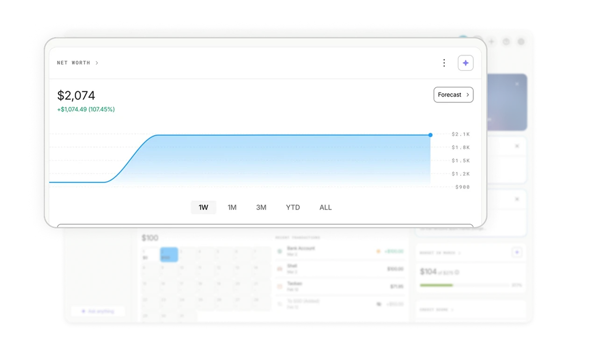The width and height of the screenshot is (598, 352).
Task: Click the purple sparkle AI assistant button
Action: point(465,63)
